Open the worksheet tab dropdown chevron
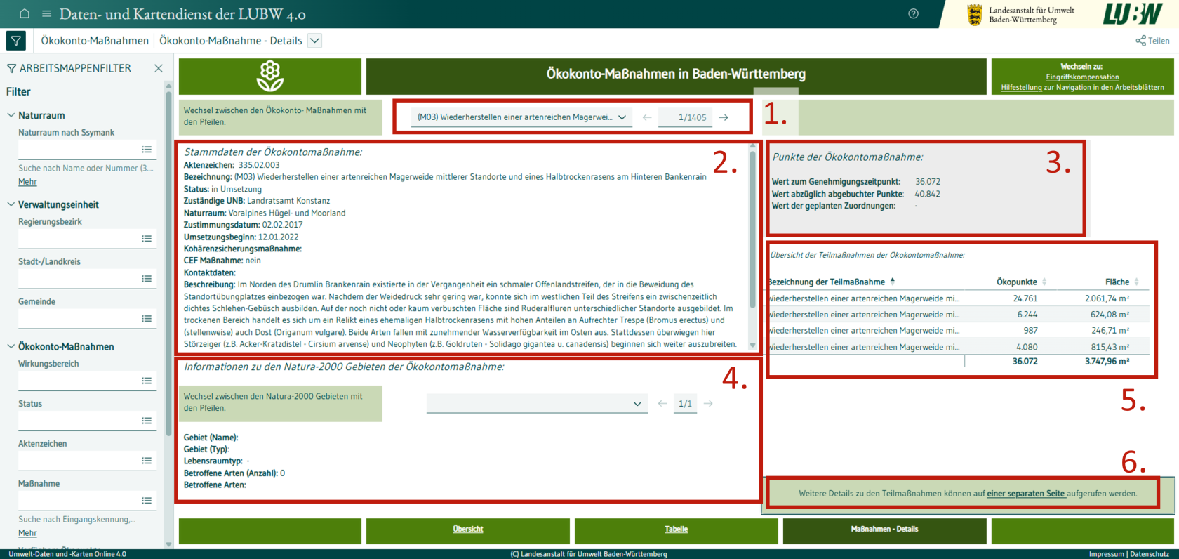The image size is (1179, 559). pos(315,41)
